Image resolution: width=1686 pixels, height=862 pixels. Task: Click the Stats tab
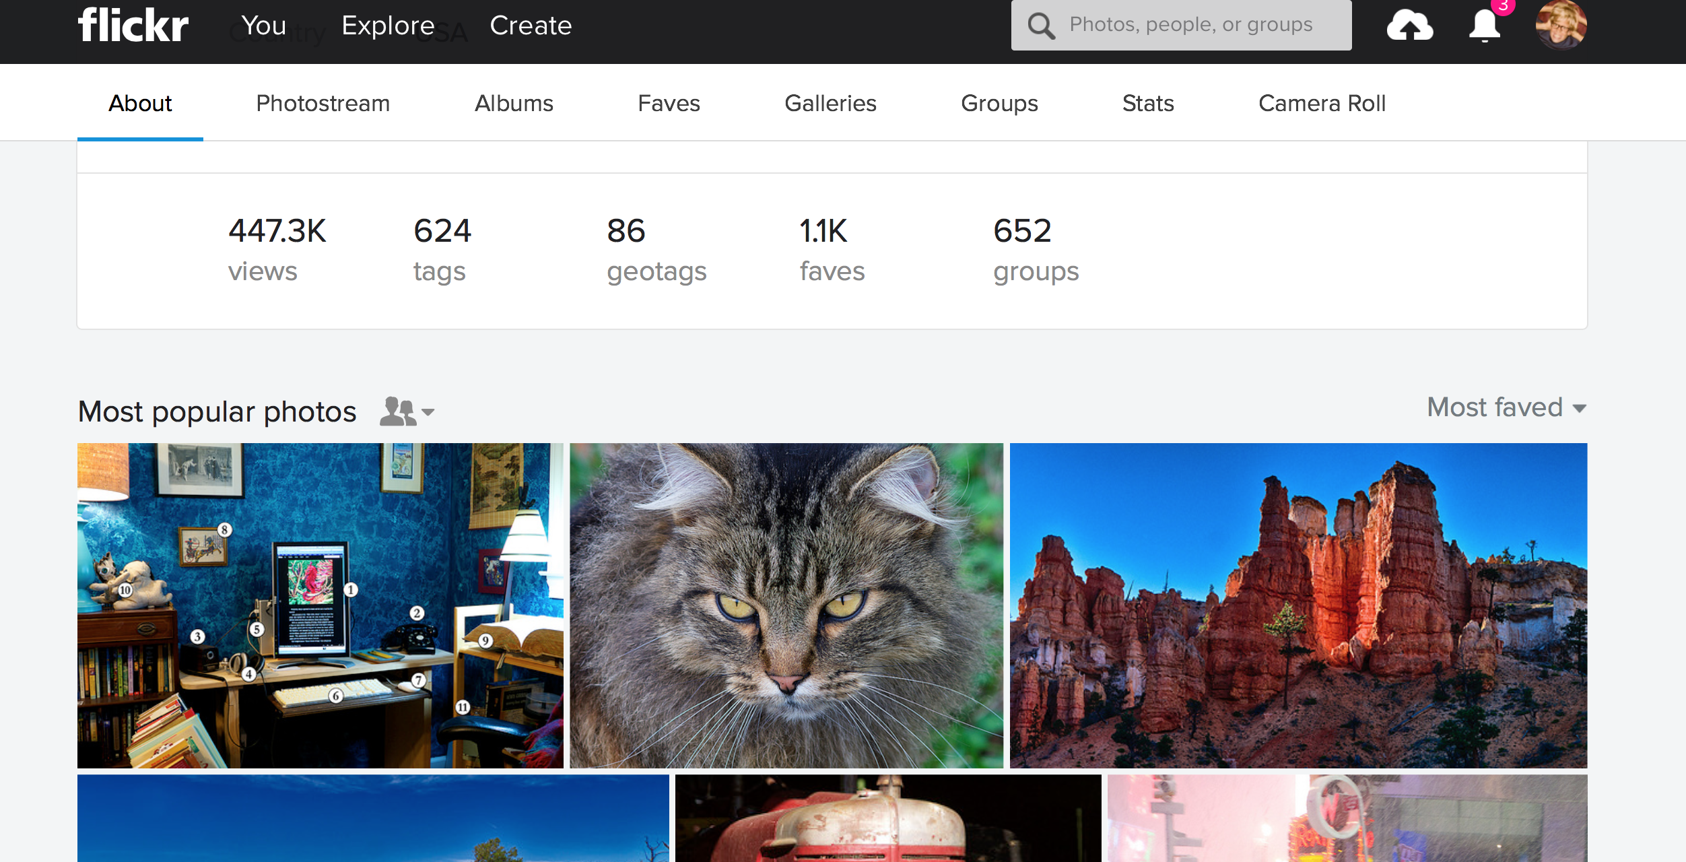1148,103
